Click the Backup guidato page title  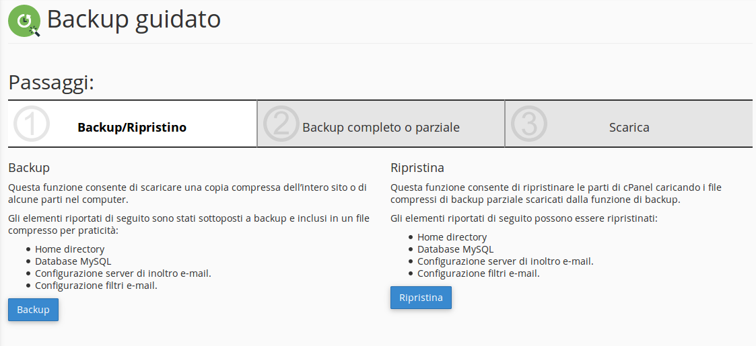click(x=133, y=19)
